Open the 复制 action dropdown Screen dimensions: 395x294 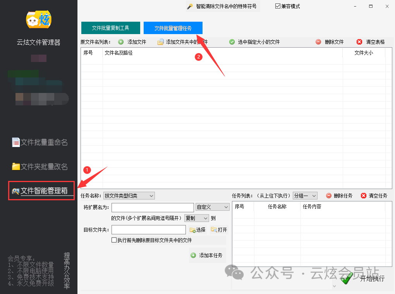pos(196,218)
